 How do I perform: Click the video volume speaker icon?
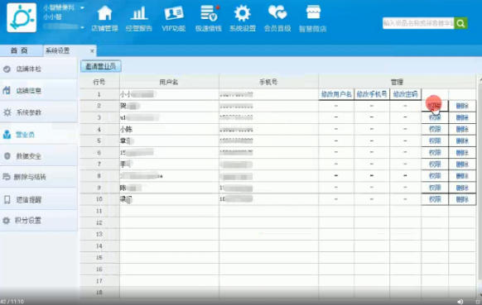click(460, 302)
